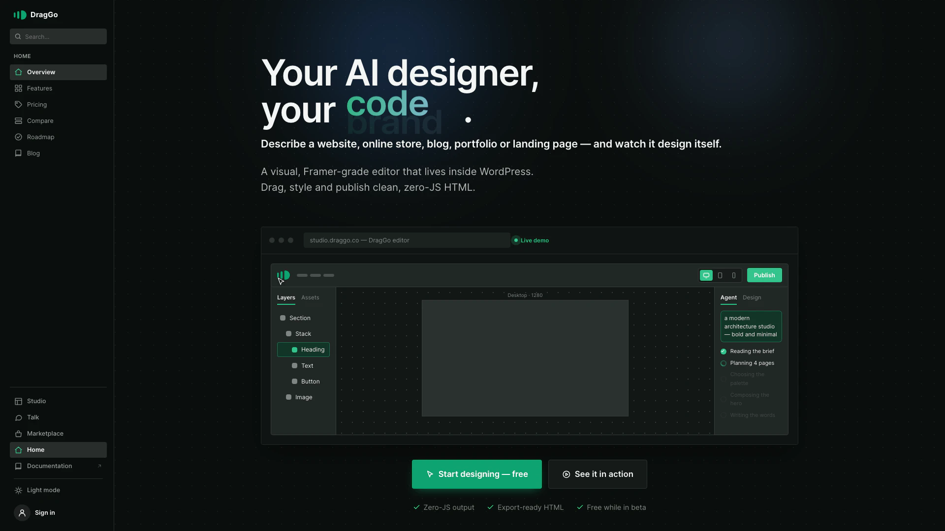Click Start designing — free button
Screen dimensions: 945x531
[x=476, y=474]
